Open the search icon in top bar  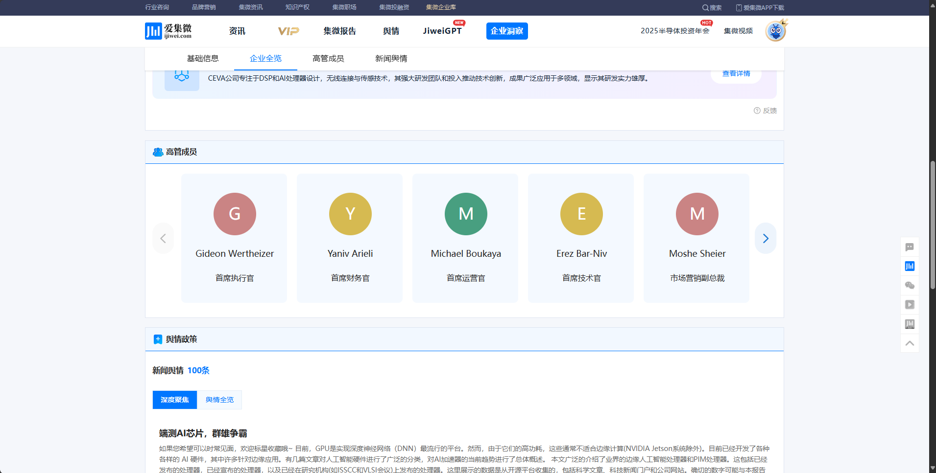point(705,7)
